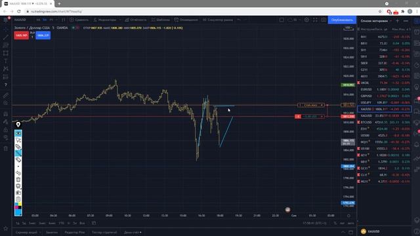
Task: Select the USDJPY watchlist row
Action: [x=385, y=102]
